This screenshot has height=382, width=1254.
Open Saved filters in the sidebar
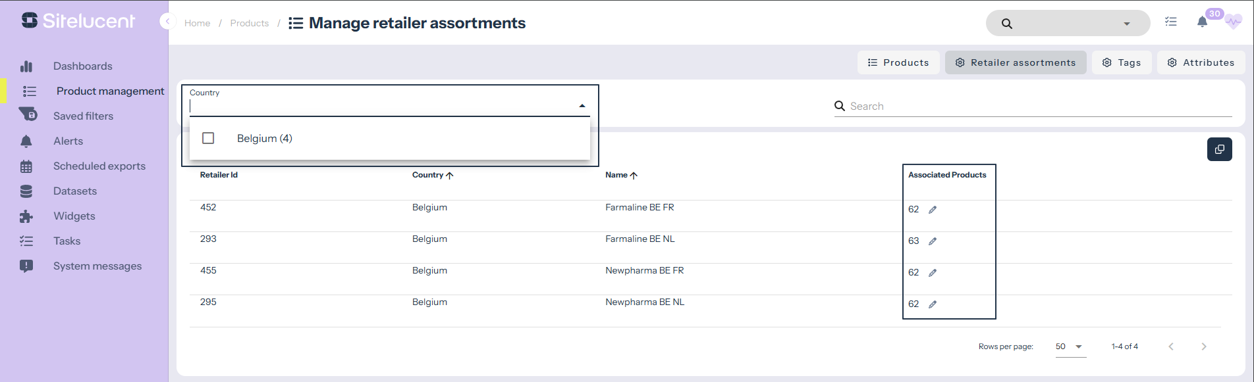83,116
